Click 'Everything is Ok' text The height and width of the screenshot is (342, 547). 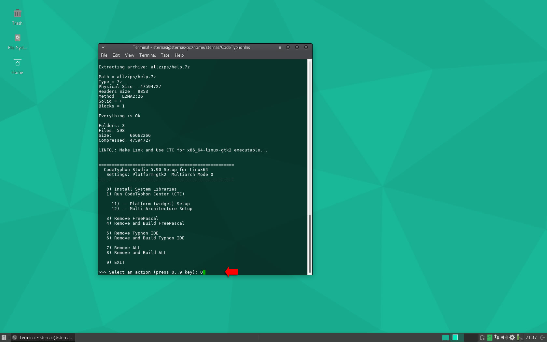point(119,116)
